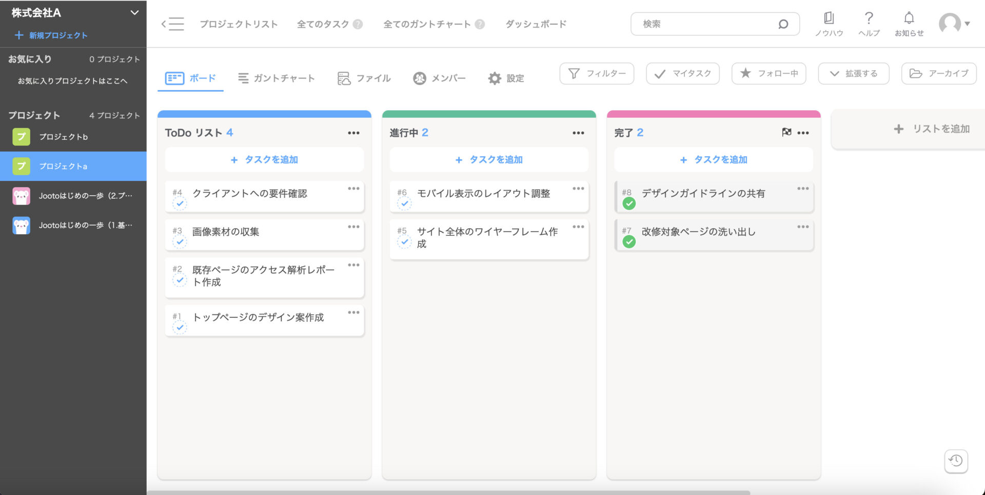
Task: Toggle completion on トップページのデザイン案作成
Action: coord(180,327)
